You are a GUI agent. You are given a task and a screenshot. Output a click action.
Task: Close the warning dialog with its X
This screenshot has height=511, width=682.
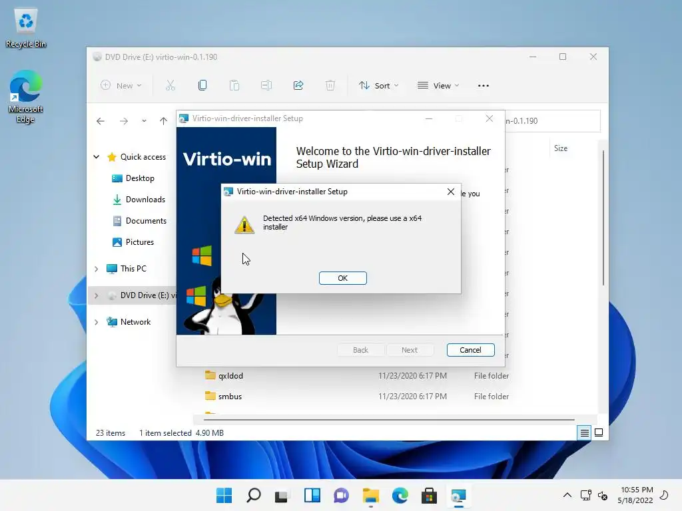pos(451,192)
